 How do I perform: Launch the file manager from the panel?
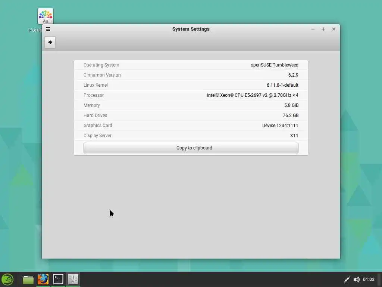coord(28,280)
